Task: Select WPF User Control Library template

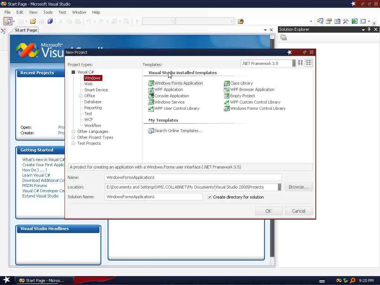Action: pos(174,108)
